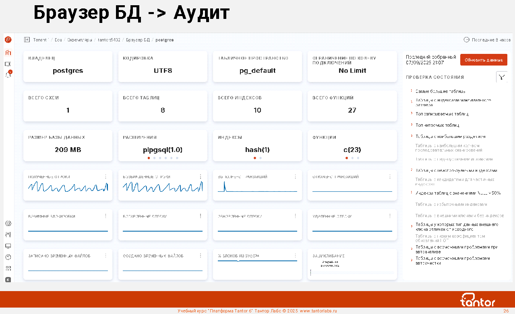Screen dimensions: 515x314
Task: Open three-dot menu on Полученные строки chart
Action: [x=106, y=176]
